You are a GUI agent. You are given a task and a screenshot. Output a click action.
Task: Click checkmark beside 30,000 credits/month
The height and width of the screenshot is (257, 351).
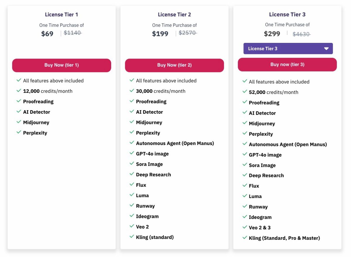click(132, 91)
